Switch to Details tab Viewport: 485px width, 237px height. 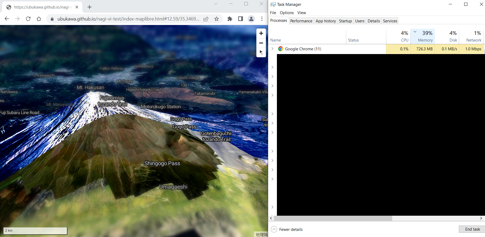point(374,21)
